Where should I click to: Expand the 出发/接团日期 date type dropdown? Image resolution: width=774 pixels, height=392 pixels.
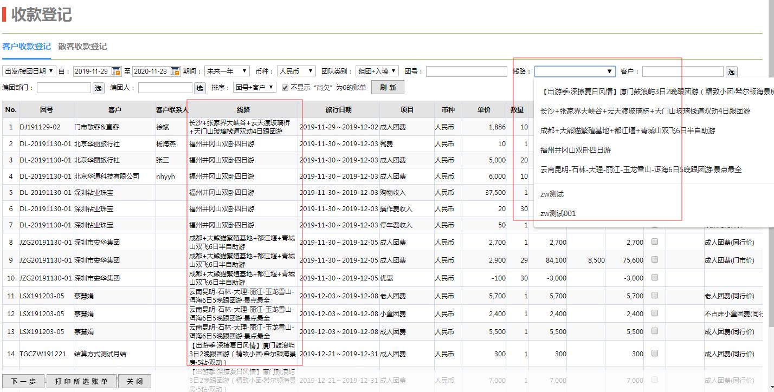[x=29, y=71]
